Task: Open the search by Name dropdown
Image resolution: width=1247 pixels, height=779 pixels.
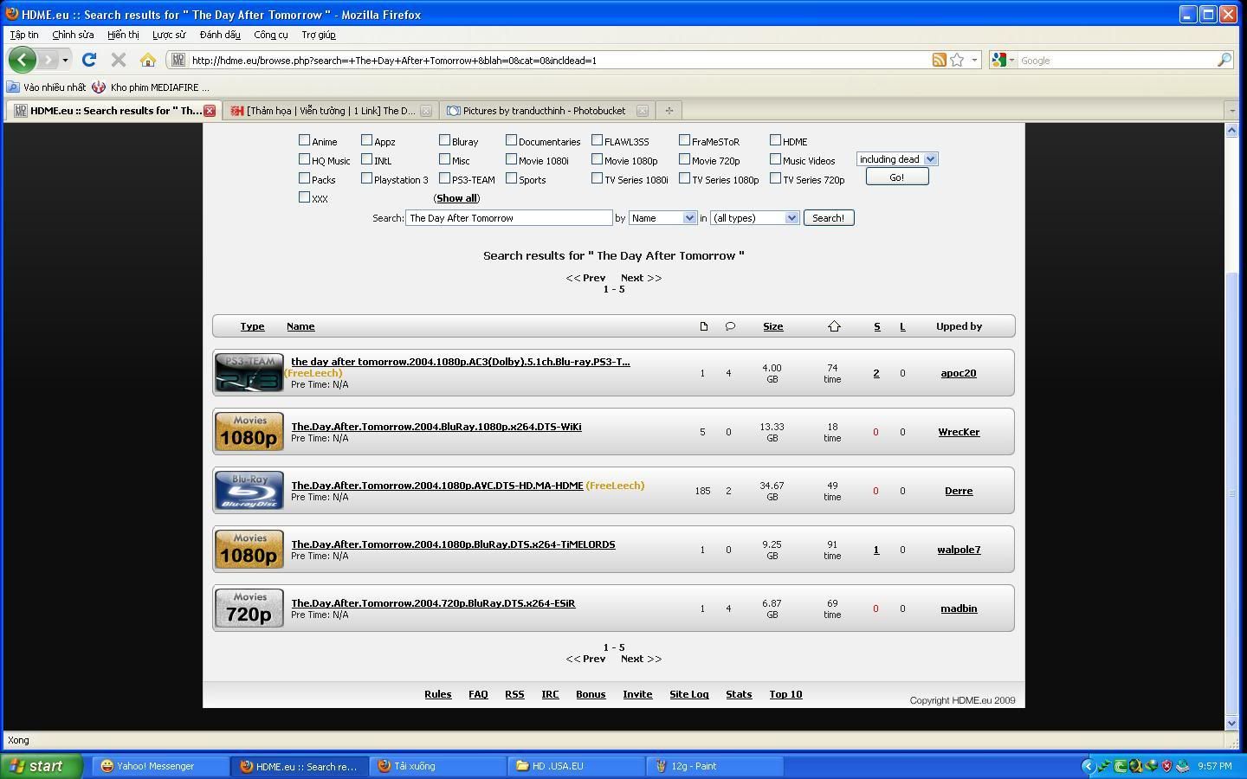Action: click(662, 218)
